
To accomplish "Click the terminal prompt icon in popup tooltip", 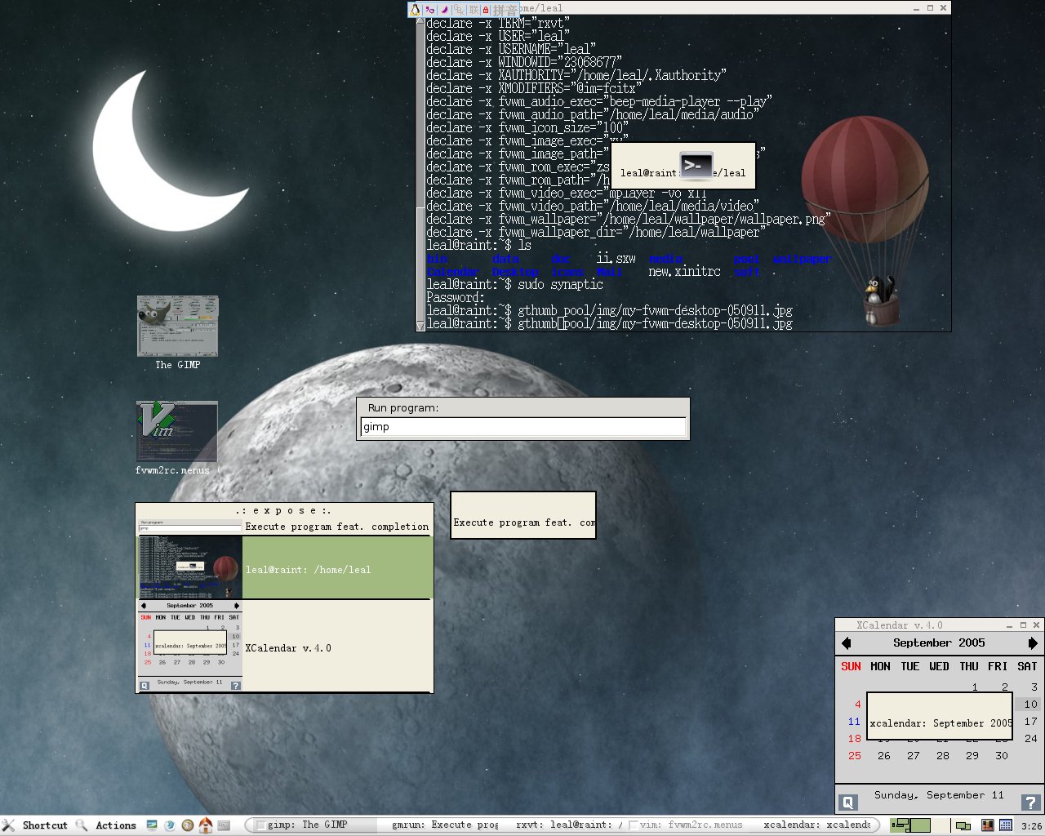I will coord(696,166).
